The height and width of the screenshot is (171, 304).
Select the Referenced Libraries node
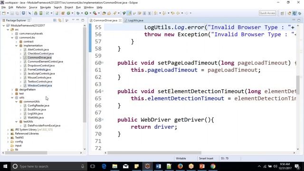coord(27,133)
